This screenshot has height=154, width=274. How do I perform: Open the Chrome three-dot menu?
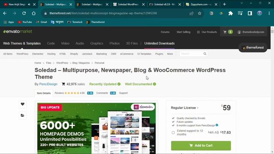[x=269, y=13]
